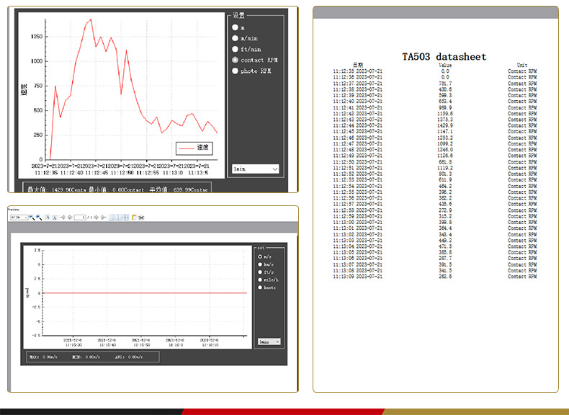Go to next page in Preview toolbar
The height and width of the screenshot is (415, 569).
[x=96, y=217]
